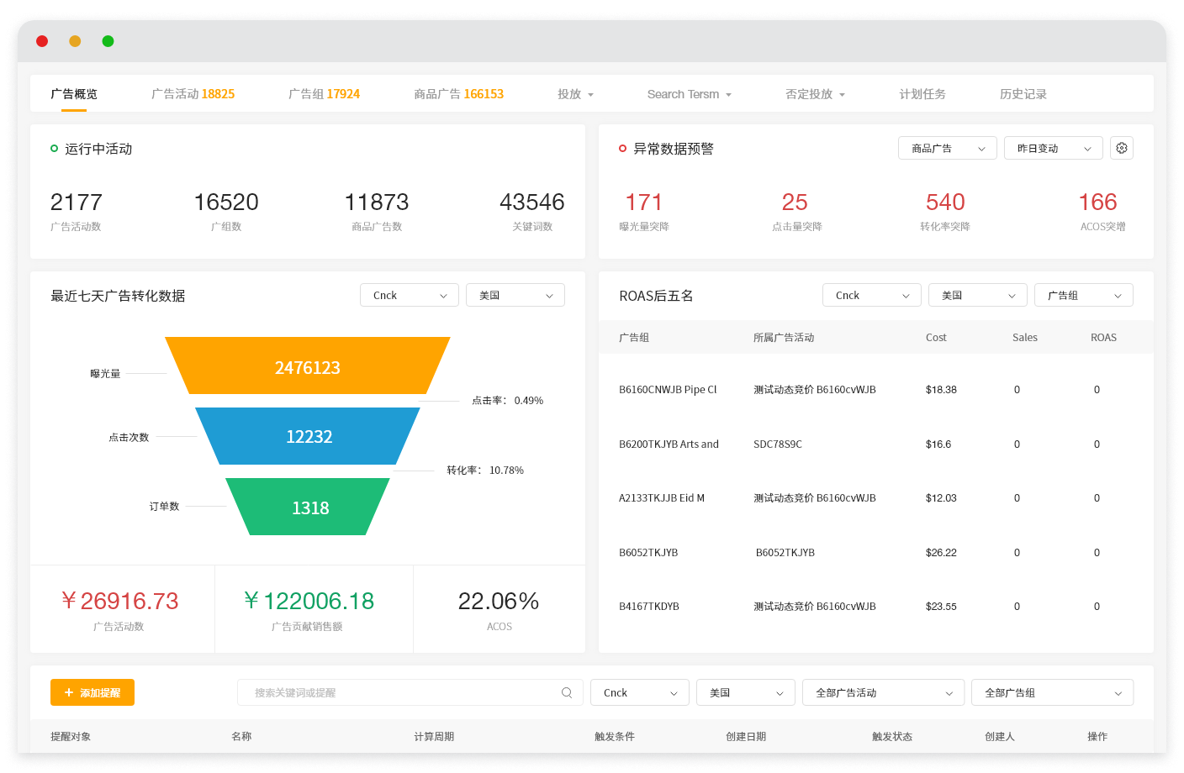Open the Cnck dropdown in reminder bar
Screen dimensions: 1184x773
640,692
